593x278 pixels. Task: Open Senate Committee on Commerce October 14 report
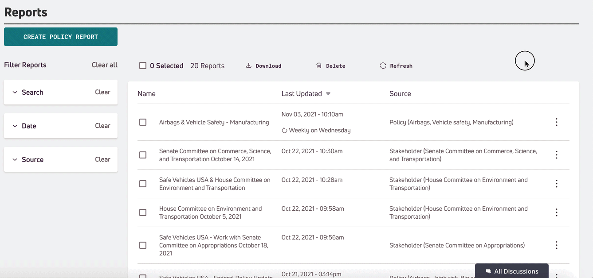(x=215, y=155)
